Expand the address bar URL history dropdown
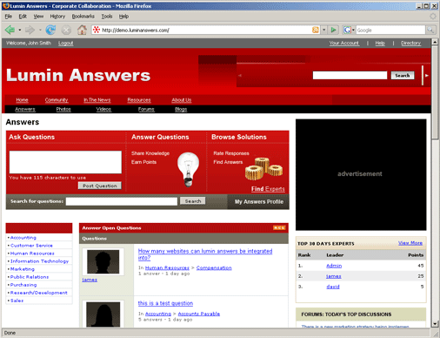 tap(324, 30)
